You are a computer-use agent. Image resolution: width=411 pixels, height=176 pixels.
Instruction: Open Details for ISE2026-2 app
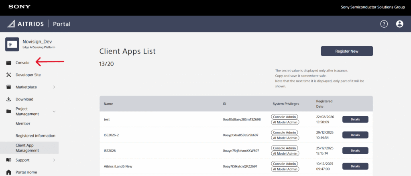pyautogui.click(x=355, y=135)
